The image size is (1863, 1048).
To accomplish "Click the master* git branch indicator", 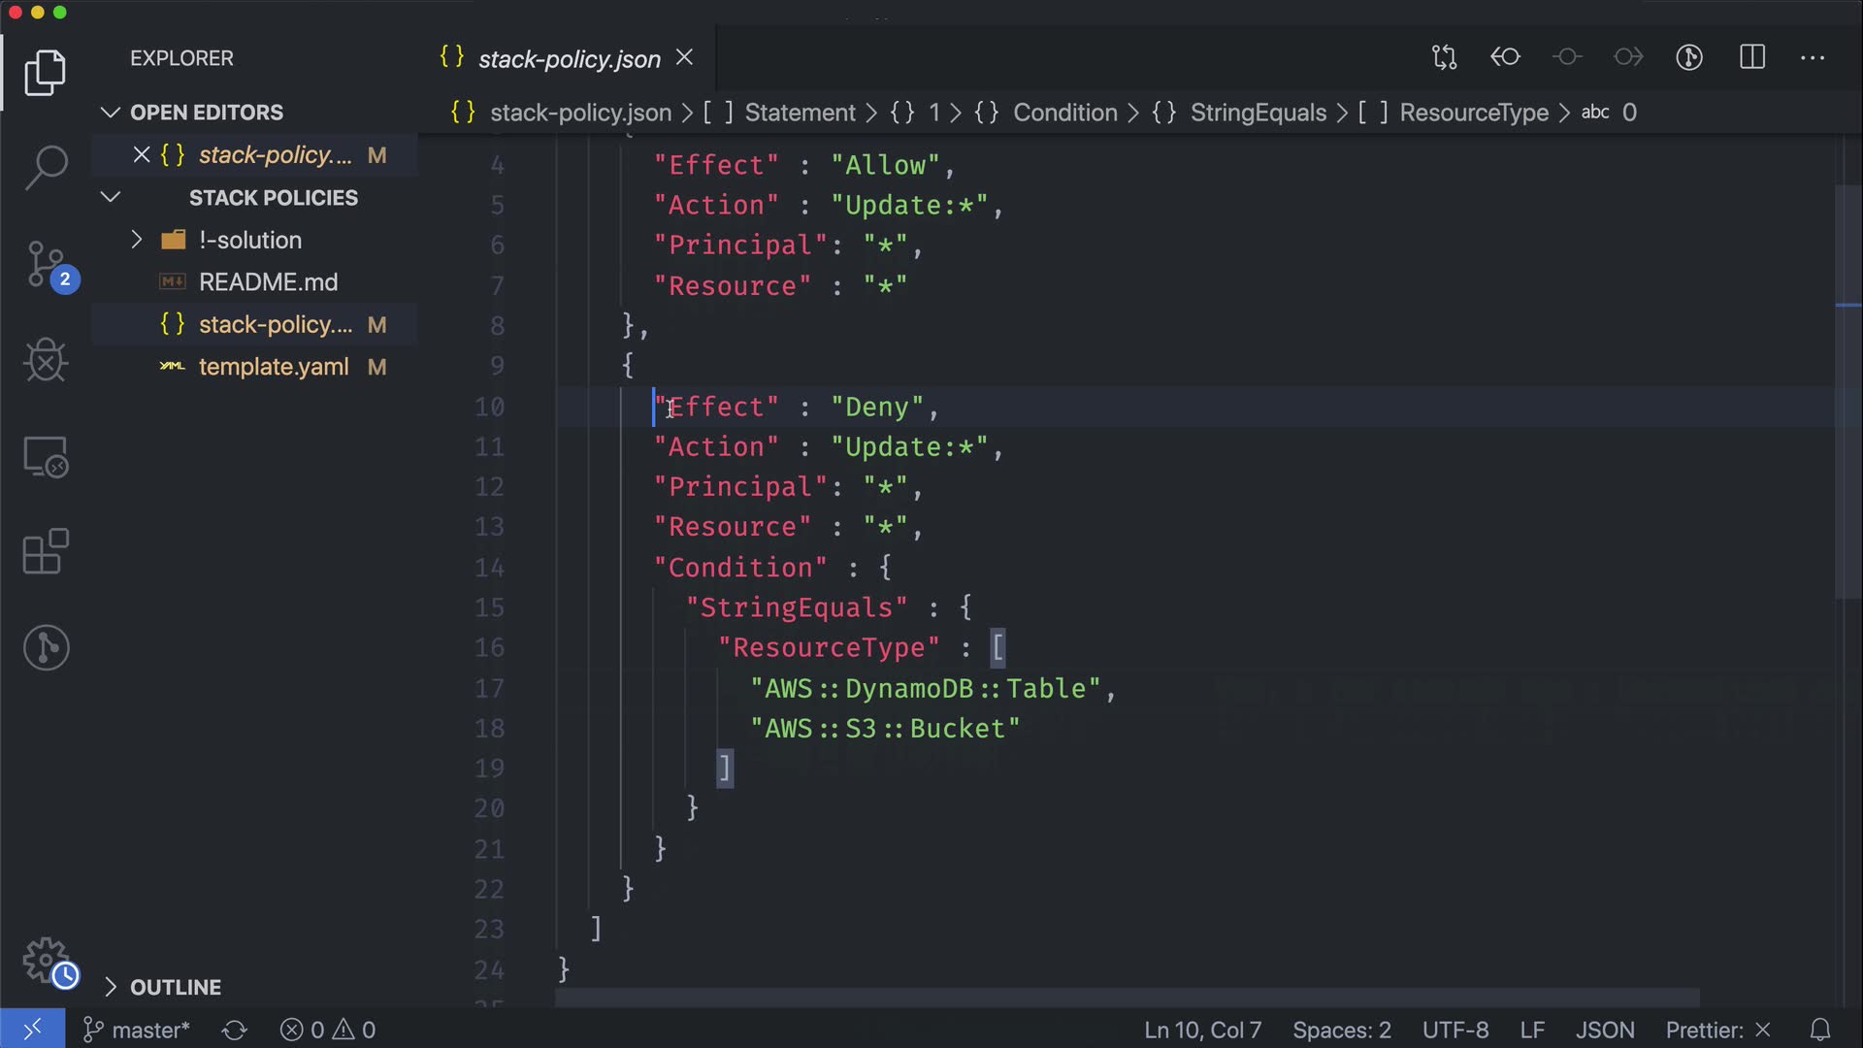I will 137,1030.
